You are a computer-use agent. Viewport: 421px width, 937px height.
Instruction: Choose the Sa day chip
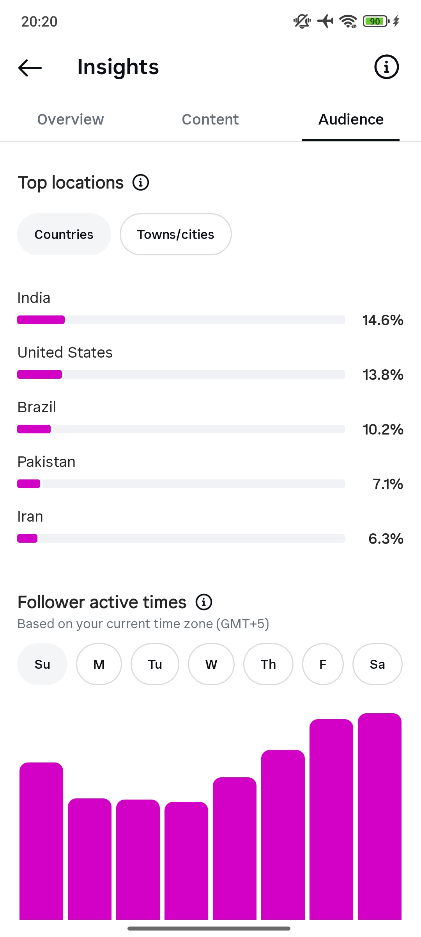[377, 664]
